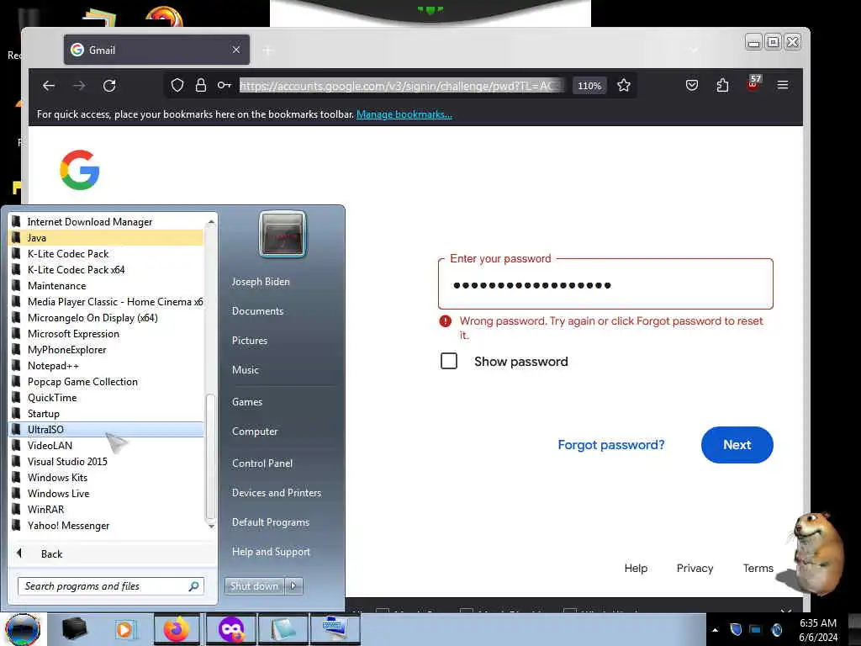Open the Start menu Shut down options arrow
Viewport: 861px width, 646px height.
coord(293,586)
